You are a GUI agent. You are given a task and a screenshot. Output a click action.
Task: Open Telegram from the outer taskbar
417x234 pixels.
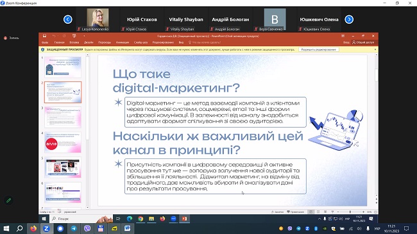[x=74, y=228]
